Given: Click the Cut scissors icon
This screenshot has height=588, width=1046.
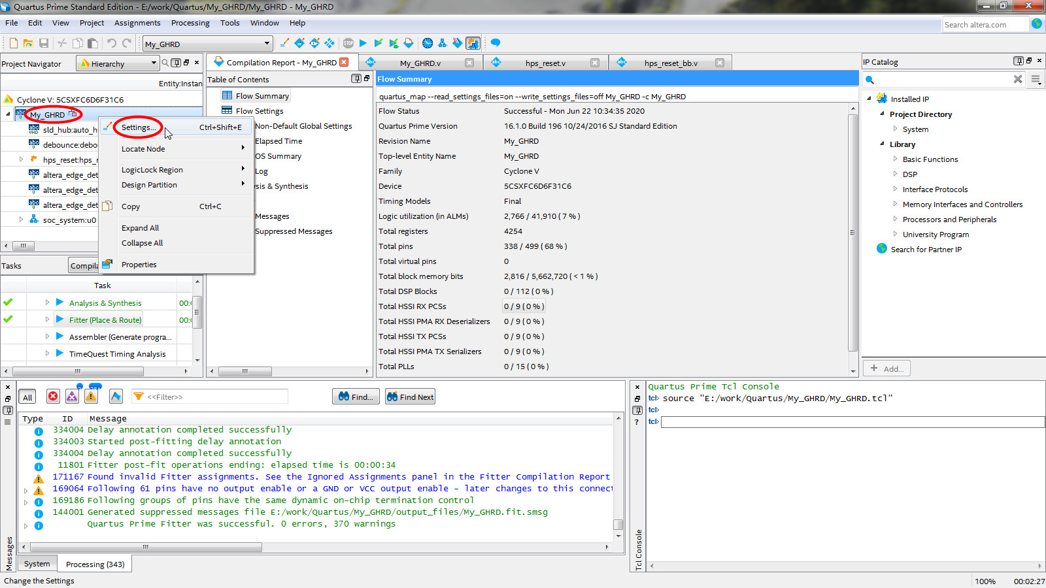Looking at the screenshot, I should pyautogui.click(x=62, y=43).
